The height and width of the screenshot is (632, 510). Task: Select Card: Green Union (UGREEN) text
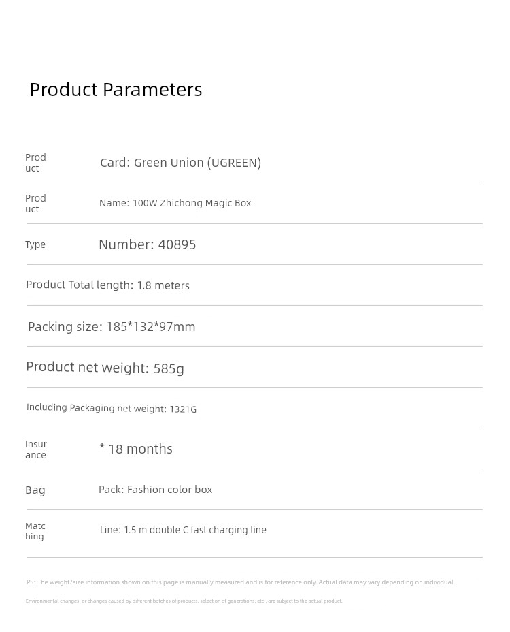[180, 163]
